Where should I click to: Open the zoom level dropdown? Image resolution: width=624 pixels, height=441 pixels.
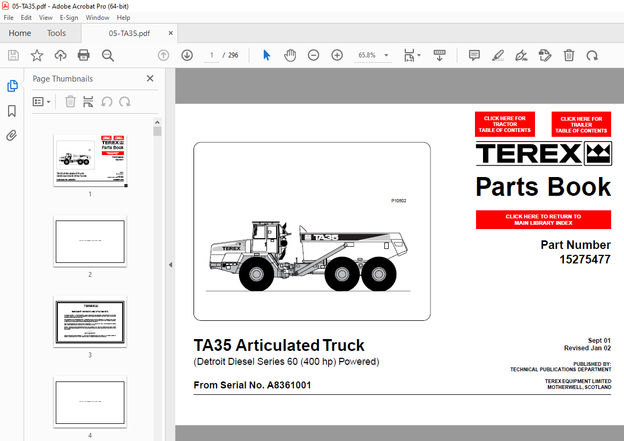(386, 55)
